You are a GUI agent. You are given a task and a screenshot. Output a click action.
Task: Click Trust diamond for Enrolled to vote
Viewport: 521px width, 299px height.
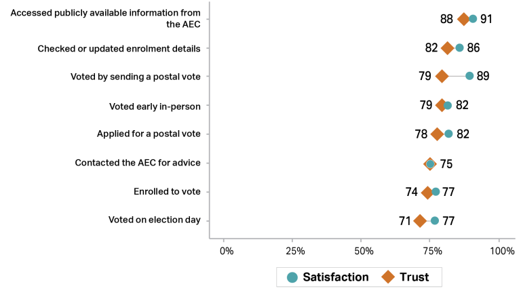tap(427, 192)
